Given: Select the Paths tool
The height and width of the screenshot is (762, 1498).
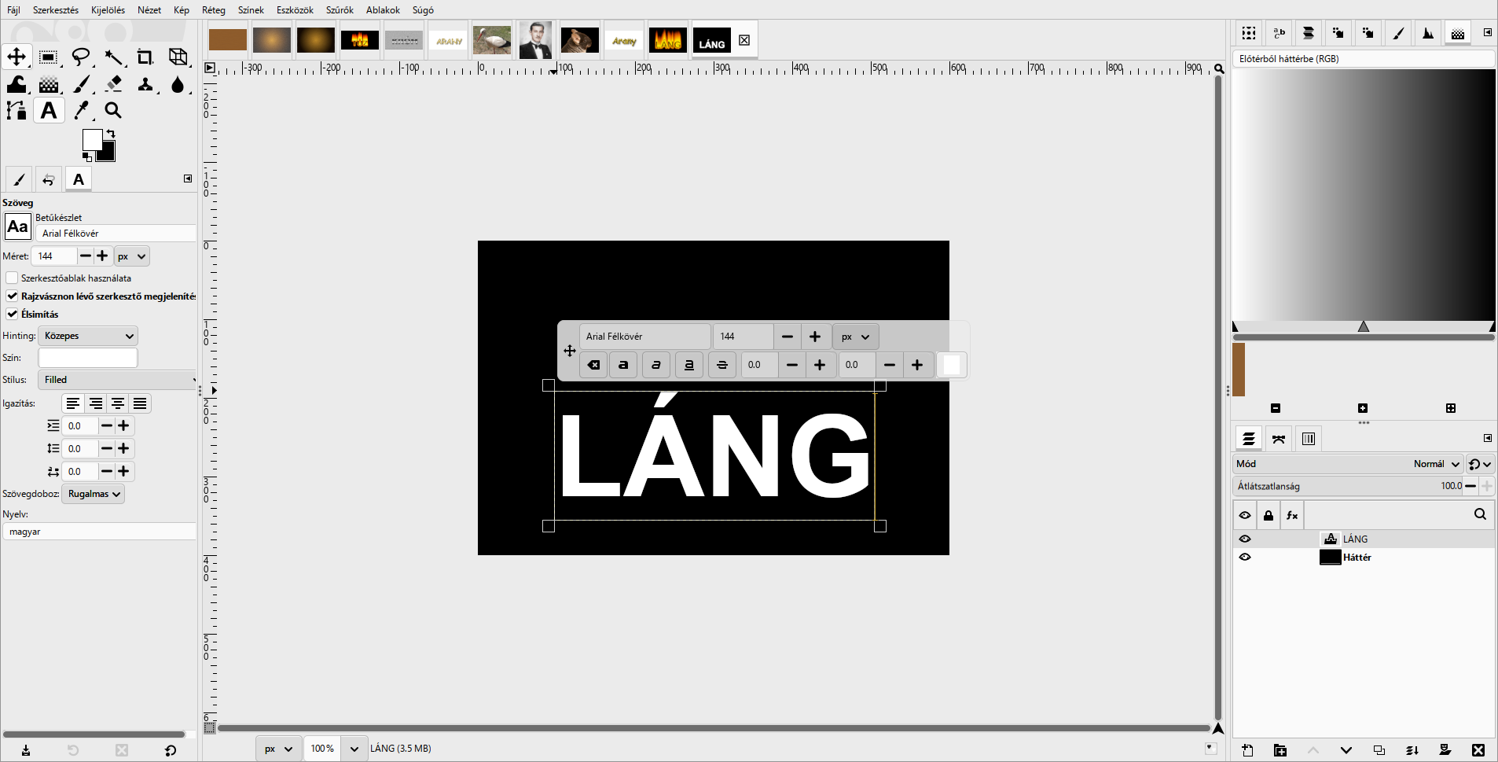Looking at the screenshot, I should (17, 110).
